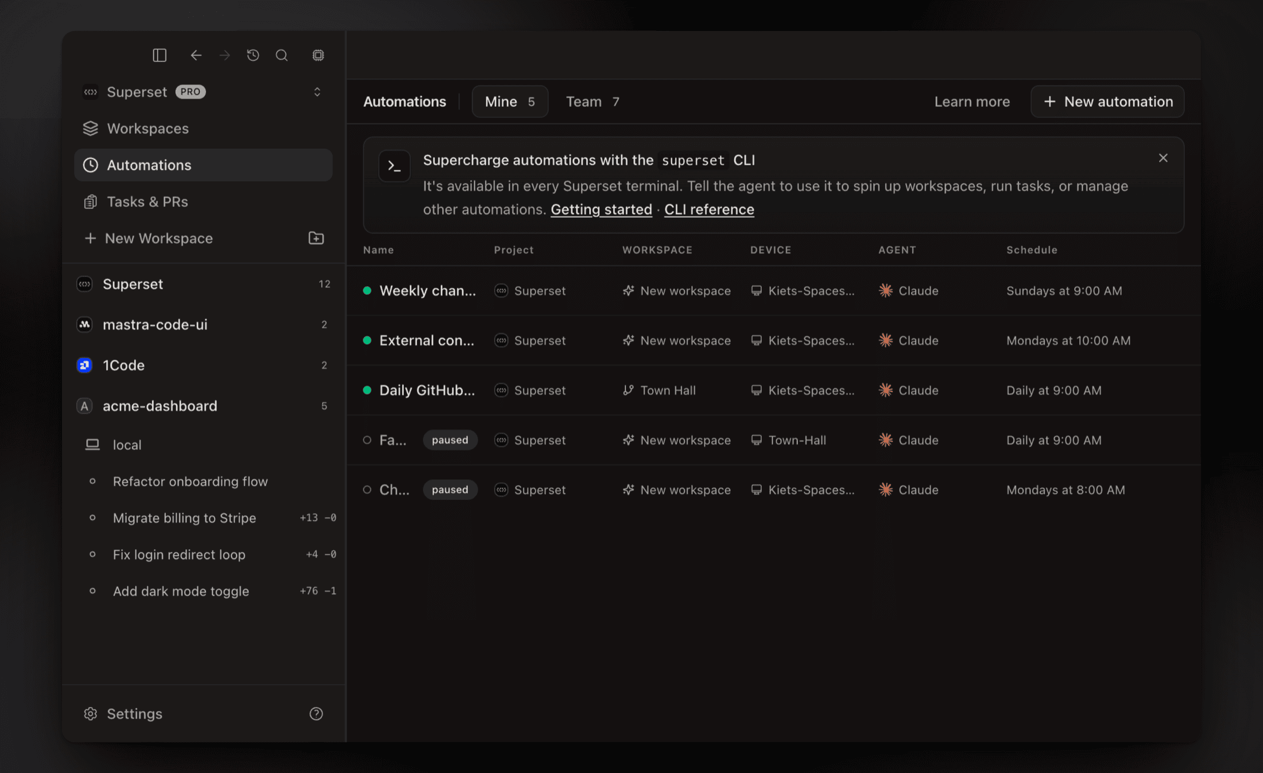Open the Weekly chan... automation
This screenshot has width=1263, height=773.
pyautogui.click(x=428, y=291)
